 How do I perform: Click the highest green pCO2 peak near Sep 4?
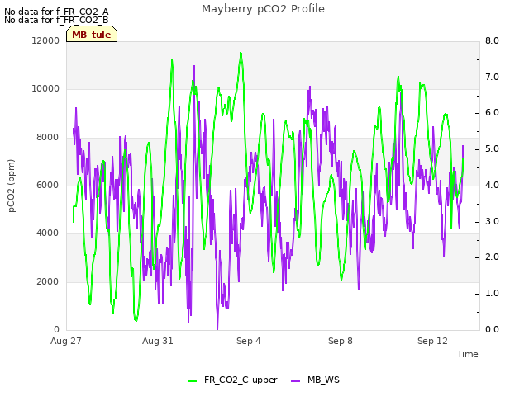(241, 53)
